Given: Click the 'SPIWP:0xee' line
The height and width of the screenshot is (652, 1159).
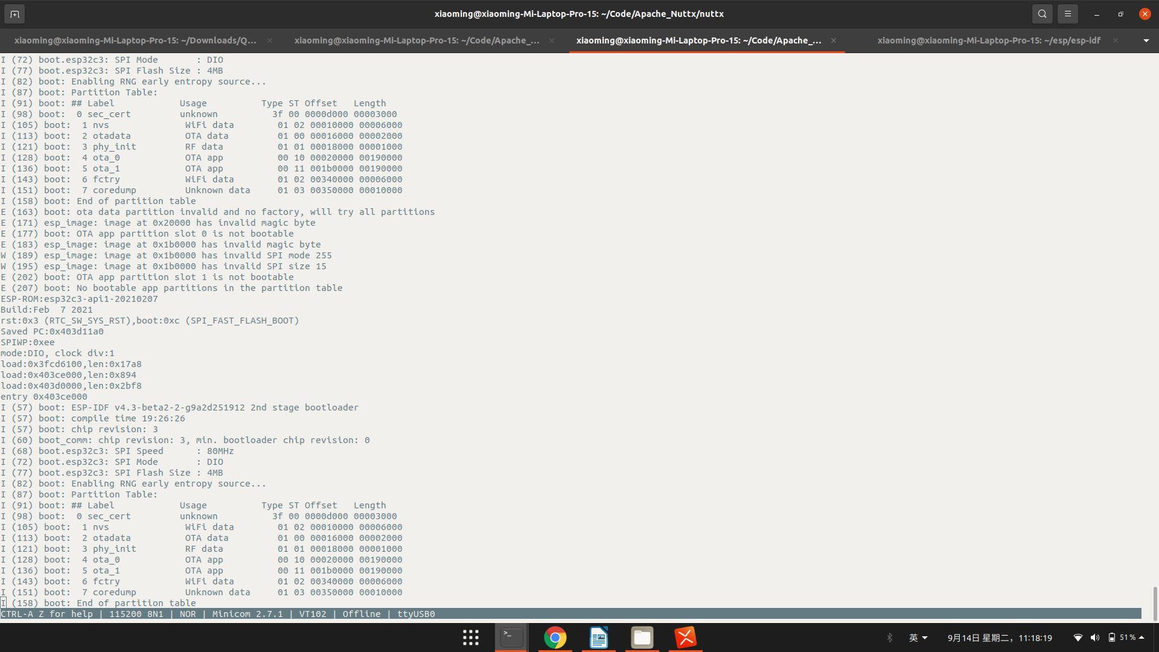Looking at the screenshot, I should point(27,342).
